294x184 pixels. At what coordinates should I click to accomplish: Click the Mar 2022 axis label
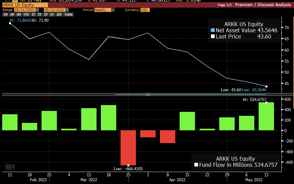89,180
